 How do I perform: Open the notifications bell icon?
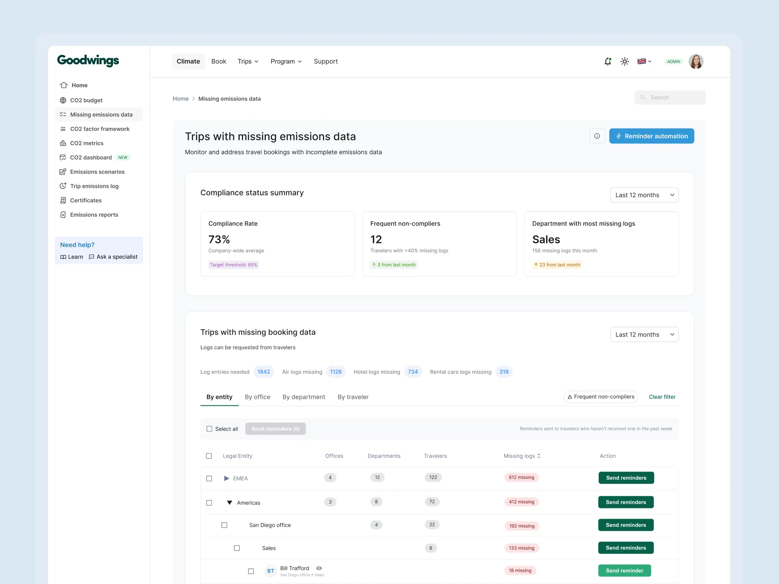click(x=607, y=62)
